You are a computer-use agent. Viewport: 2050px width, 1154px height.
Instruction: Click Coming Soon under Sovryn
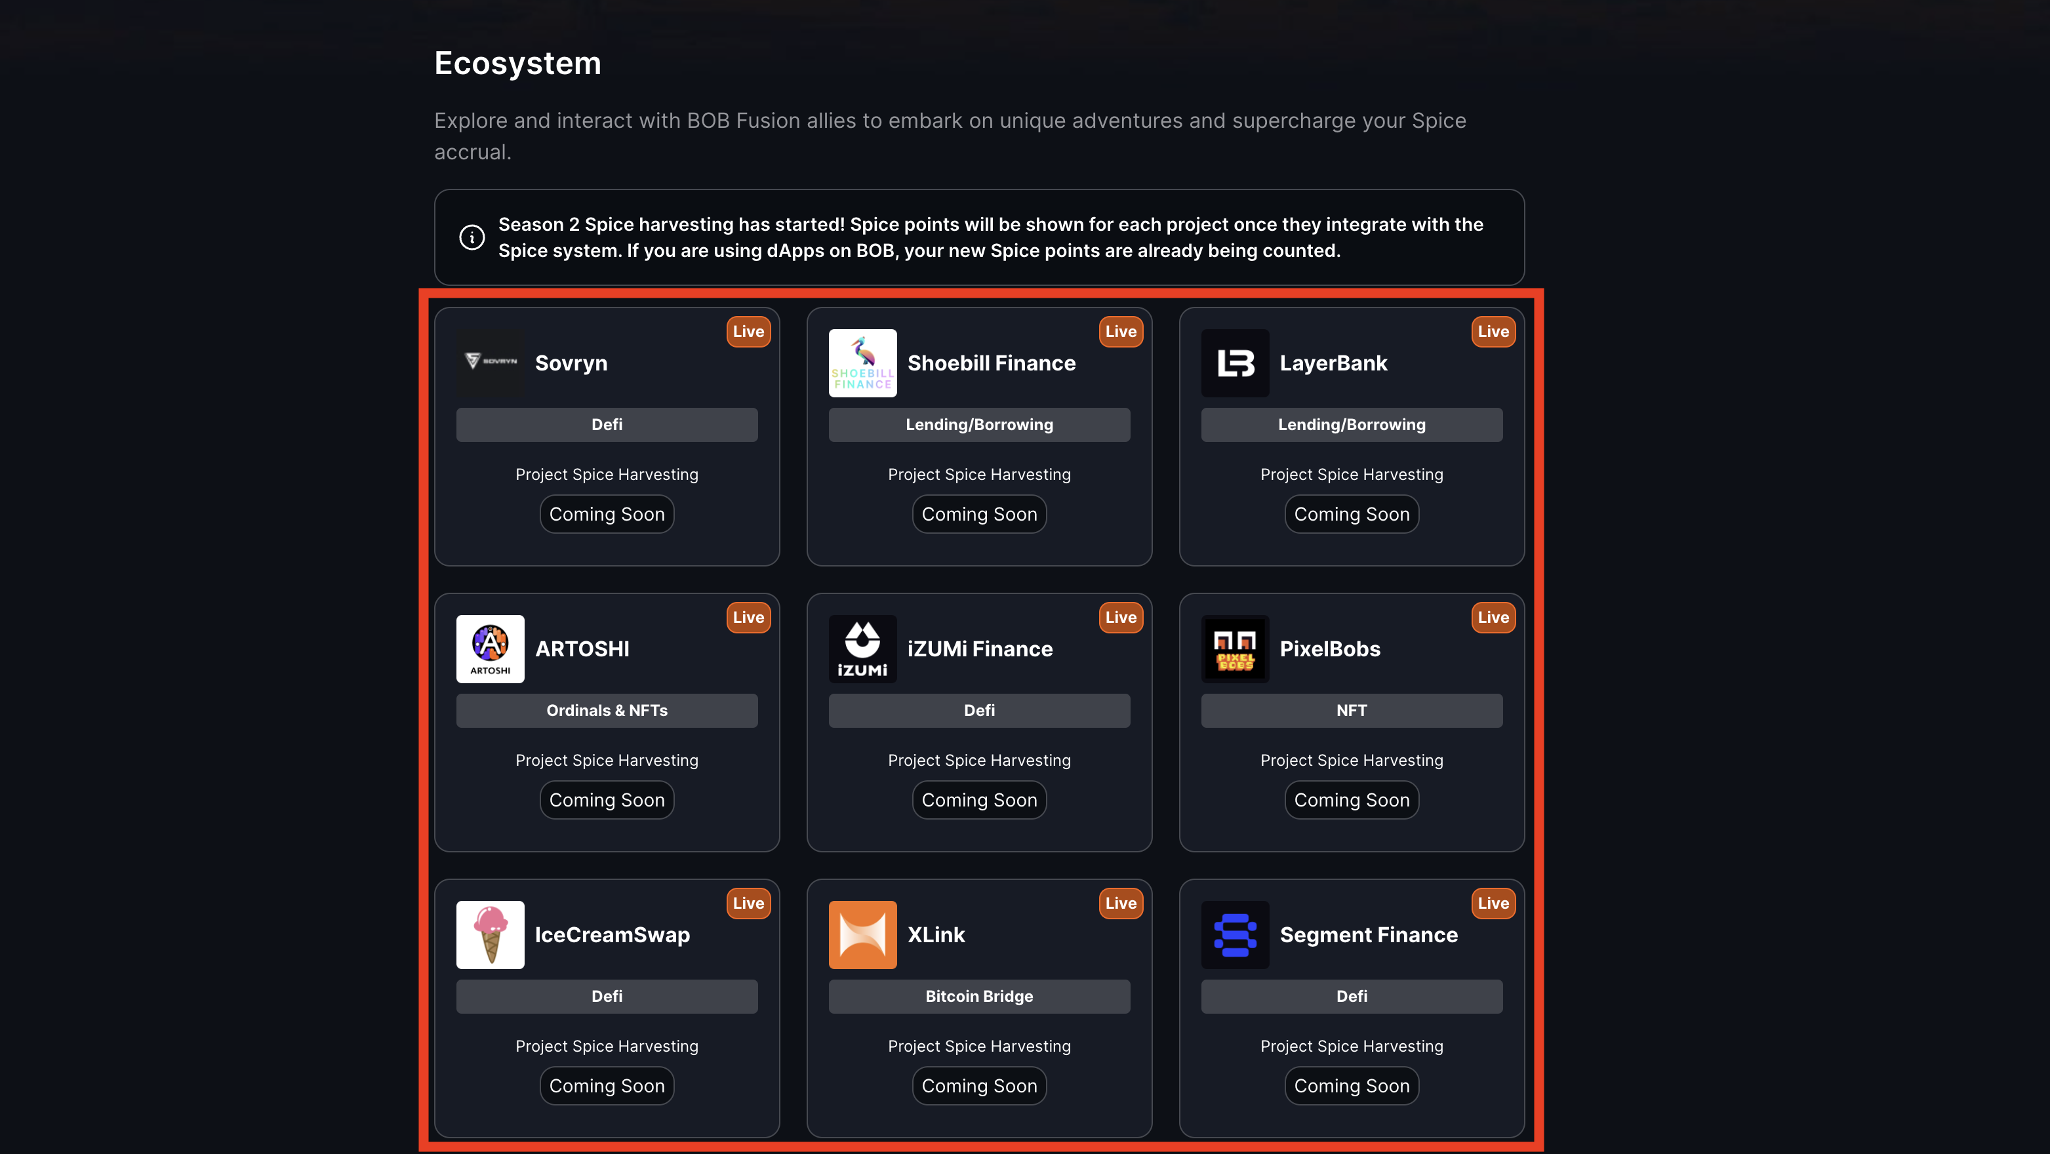coord(607,514)
